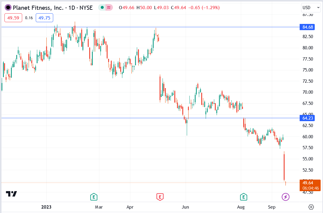This screenshot has height=213, width=323.
Task: Click the 75.00 price axis label
Action: coord(308,70)
